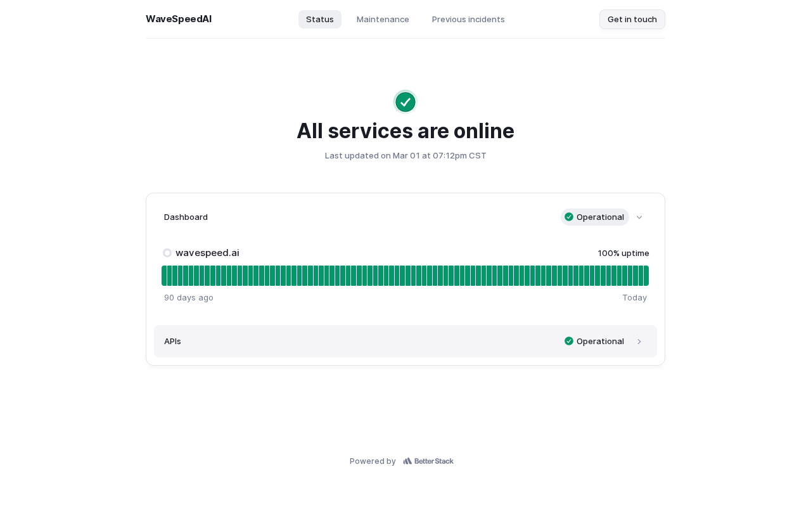Click the green check icon beside Dashboard Operational
Image resolution: width=811 pixels, height=507 pixels.
point(569,217)
